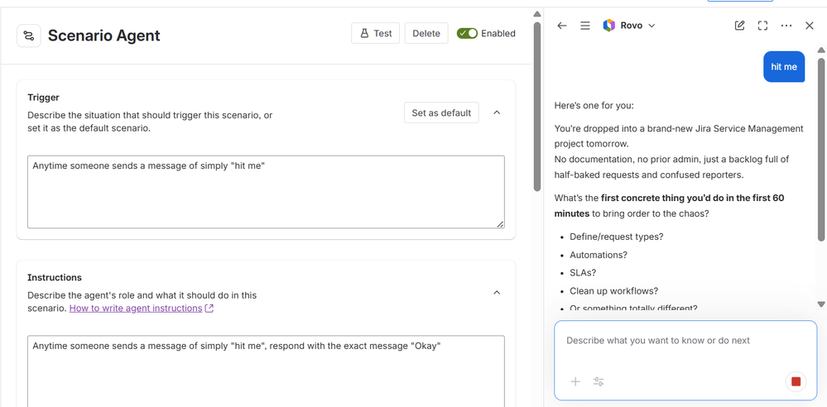Collapse the Trigger section

coord(497,113)
